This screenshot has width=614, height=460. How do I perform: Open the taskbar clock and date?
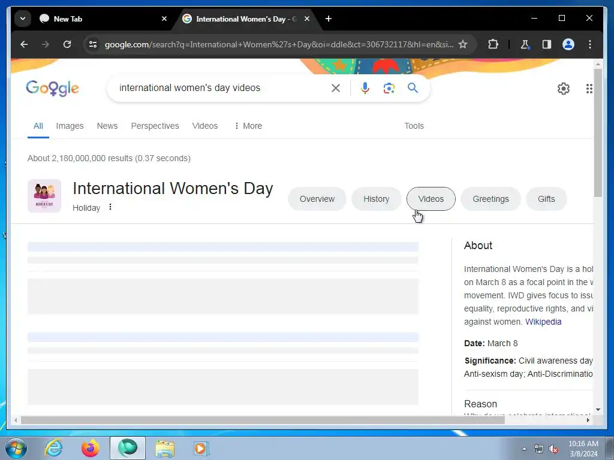583,449
